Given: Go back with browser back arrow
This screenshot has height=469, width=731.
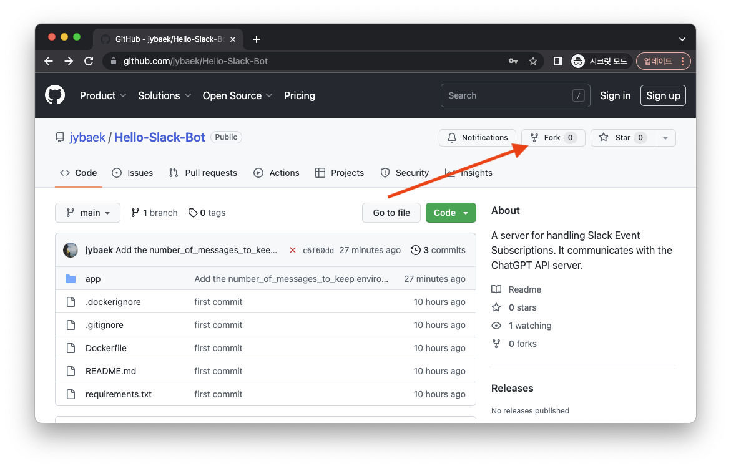Looking at the screenshot, I should (x=49, y=61).
